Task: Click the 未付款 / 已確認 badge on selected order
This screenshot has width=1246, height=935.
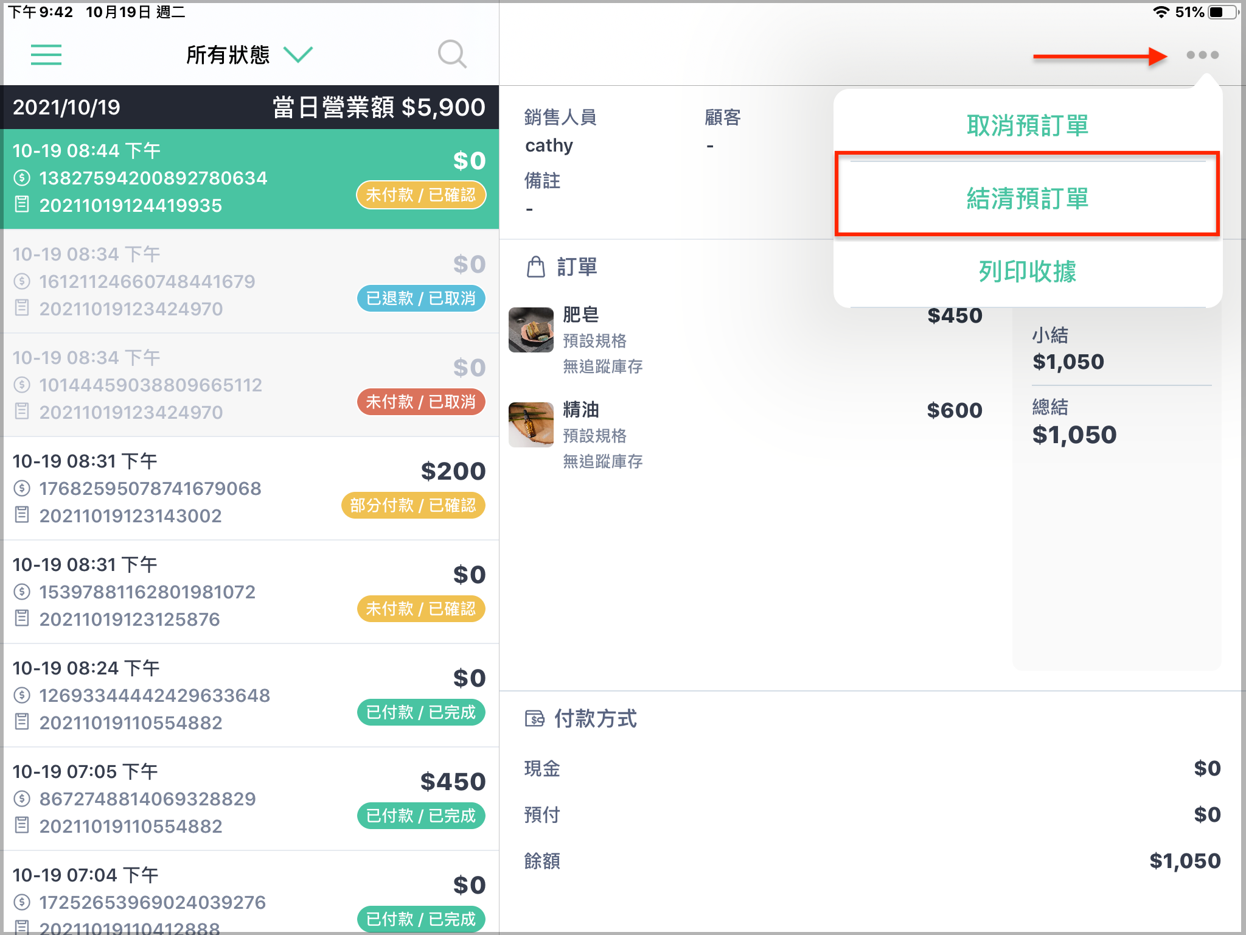Action: click(x=421, y=195)
